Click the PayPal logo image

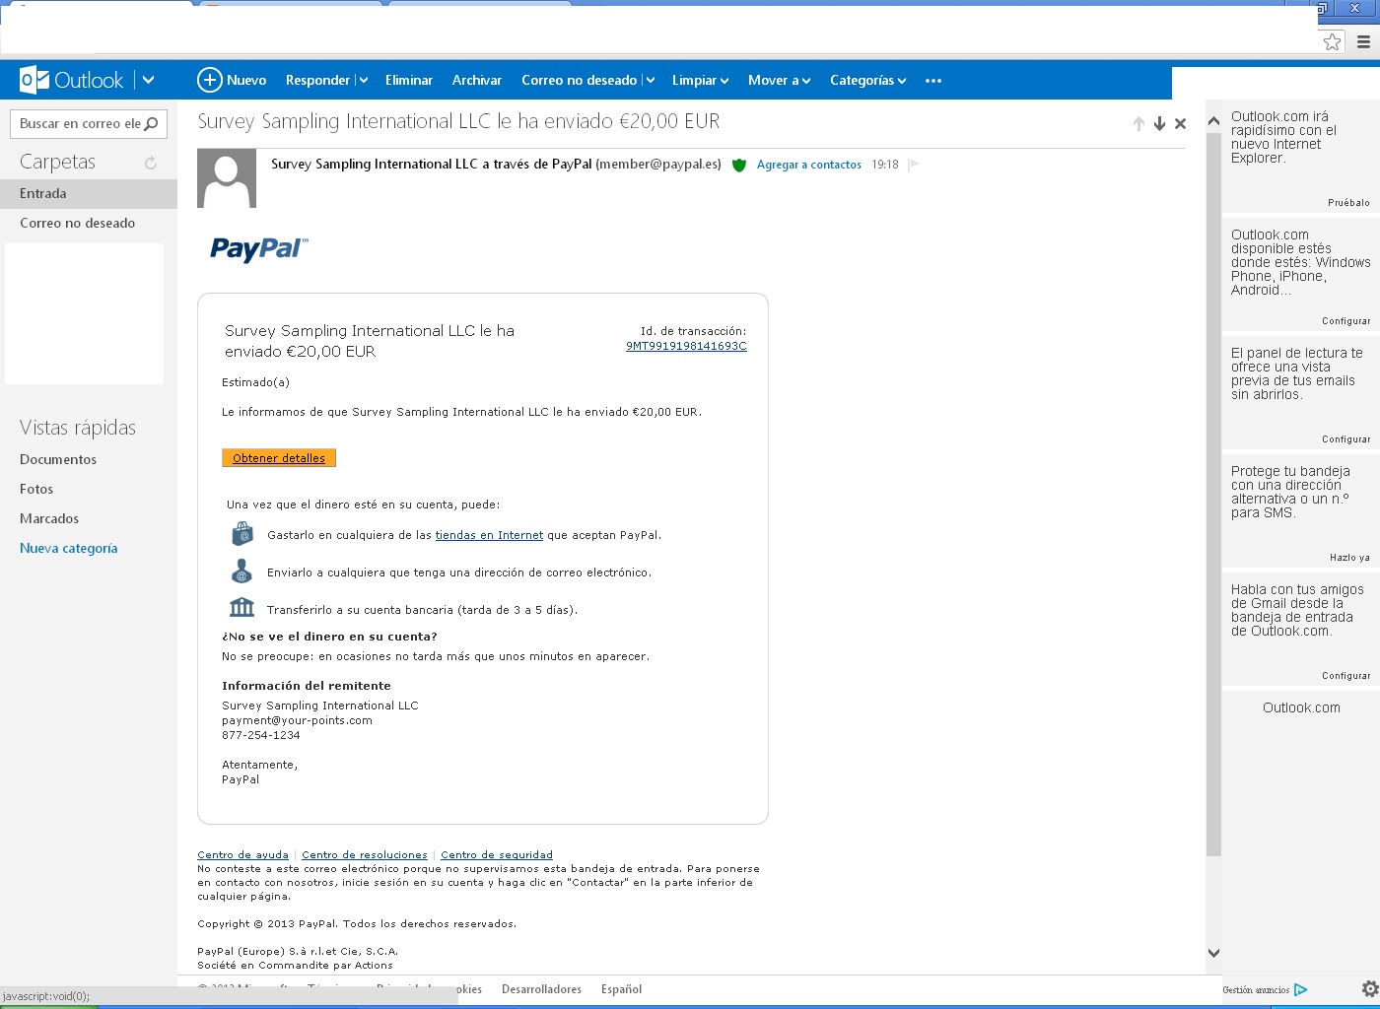pyautogui.click(x=259, y=248)
